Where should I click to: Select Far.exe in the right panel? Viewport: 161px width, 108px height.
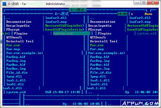coord(97,45)
